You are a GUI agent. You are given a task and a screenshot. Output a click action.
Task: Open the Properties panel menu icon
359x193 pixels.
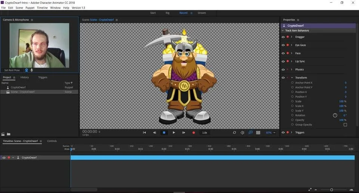(298, 20)
